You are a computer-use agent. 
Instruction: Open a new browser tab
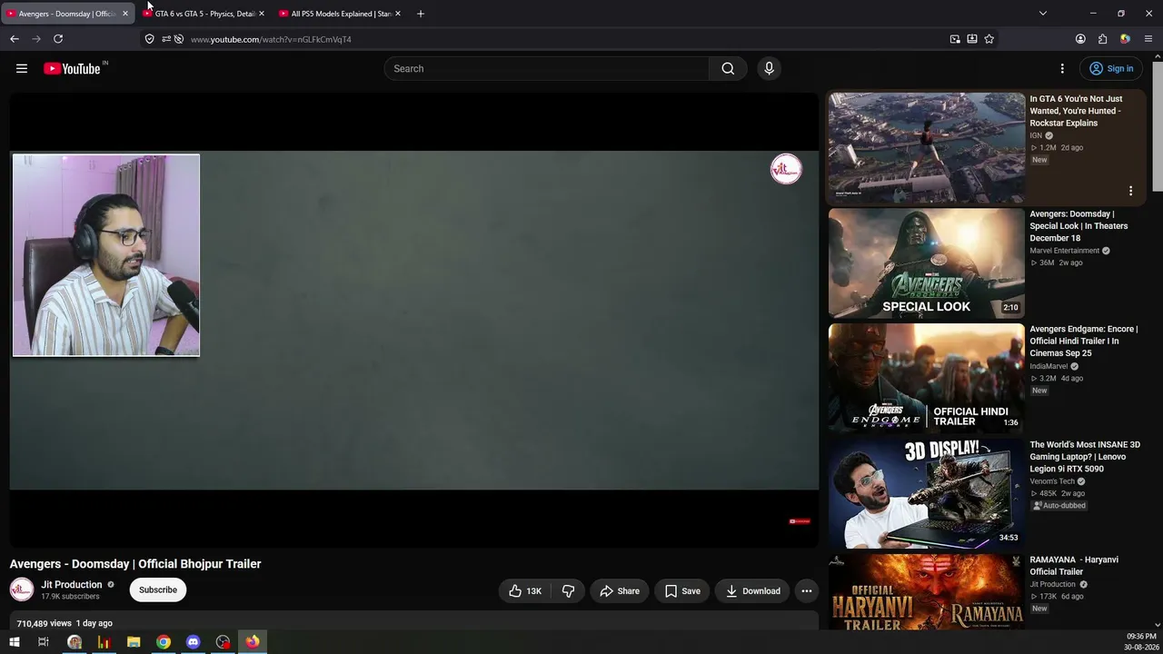[420, 14]
